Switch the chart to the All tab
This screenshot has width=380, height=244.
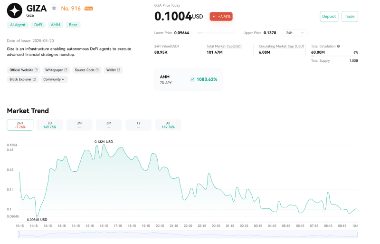(168, 125)
